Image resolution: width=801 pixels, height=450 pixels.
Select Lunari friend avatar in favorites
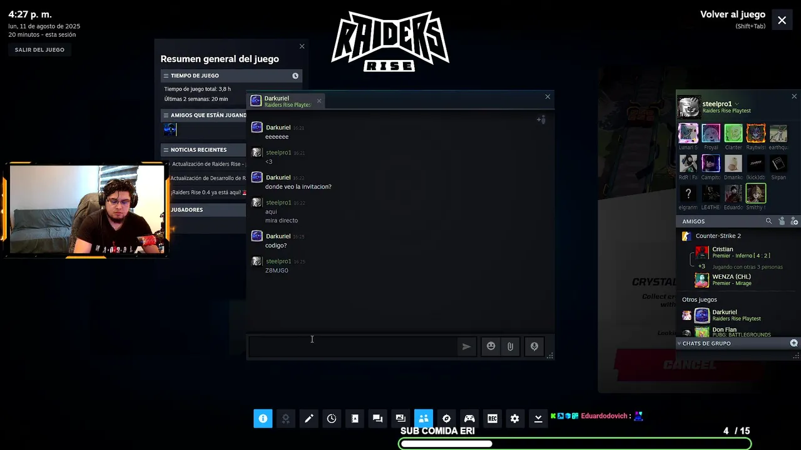tap(688, 133)
